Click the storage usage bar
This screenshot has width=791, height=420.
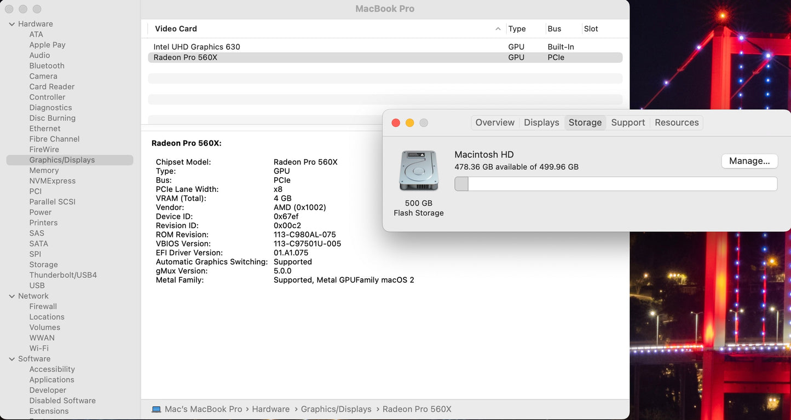(x=616, y=184)
